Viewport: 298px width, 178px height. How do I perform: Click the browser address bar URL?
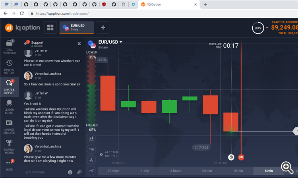tap(62, 14)
